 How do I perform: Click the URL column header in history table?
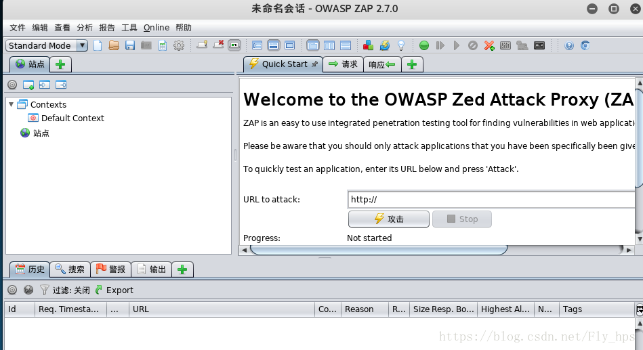[x=222, y=309]
